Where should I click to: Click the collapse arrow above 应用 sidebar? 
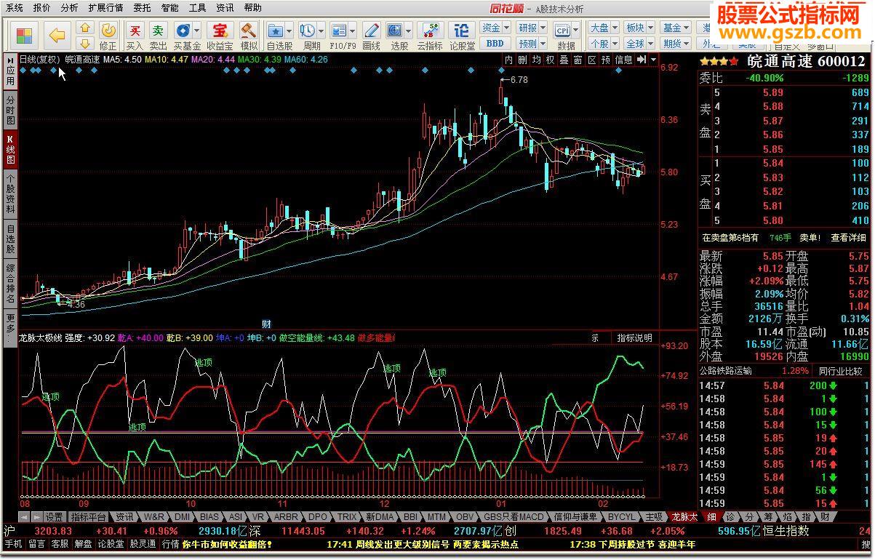pyautogui.click(x=10, y=60)
